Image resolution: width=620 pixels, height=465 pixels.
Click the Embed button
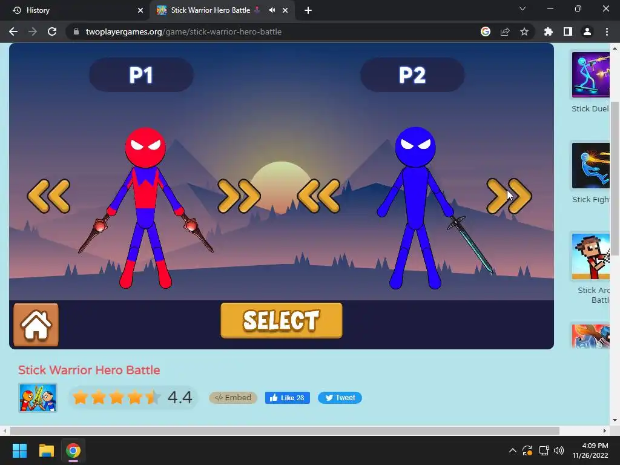click(x=233, y=398)
